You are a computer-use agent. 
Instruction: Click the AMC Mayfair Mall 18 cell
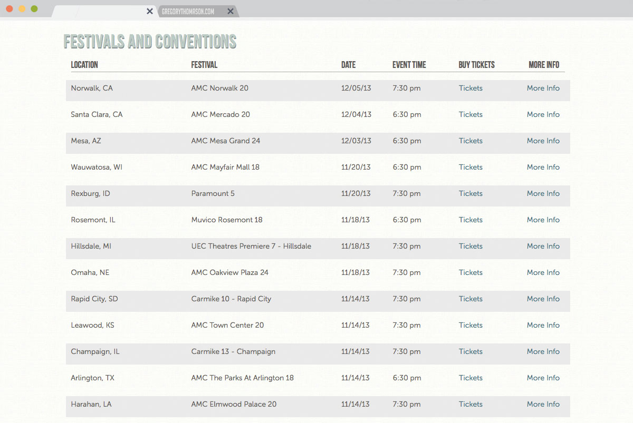pos(225,167)
